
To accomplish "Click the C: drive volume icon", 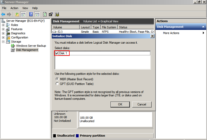I will coord(54,32).
